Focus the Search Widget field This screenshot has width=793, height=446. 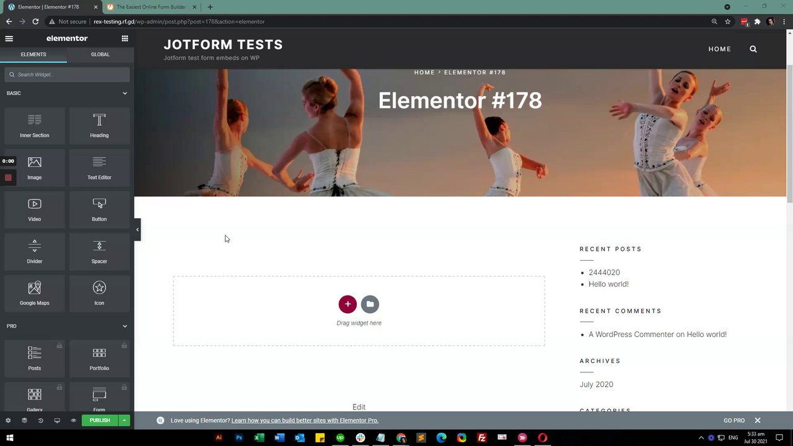pyautogui.click(x=67, y=74)
